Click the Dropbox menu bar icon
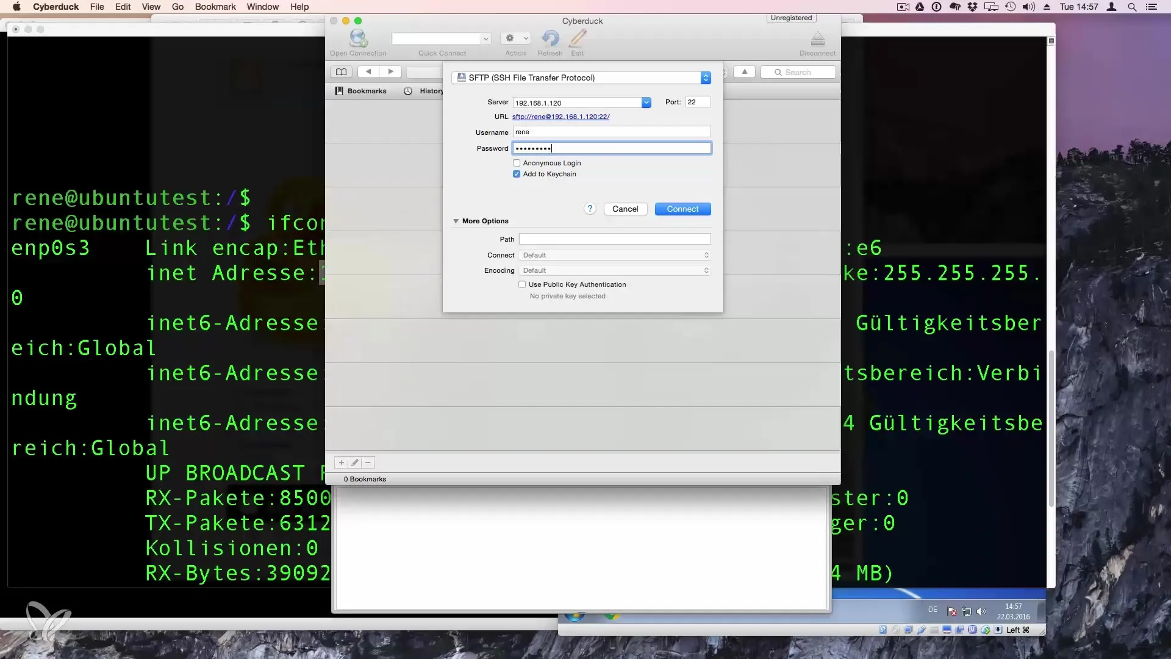Screen dimensions: 1171x659 pyautogui.click(x=972, y=7)
